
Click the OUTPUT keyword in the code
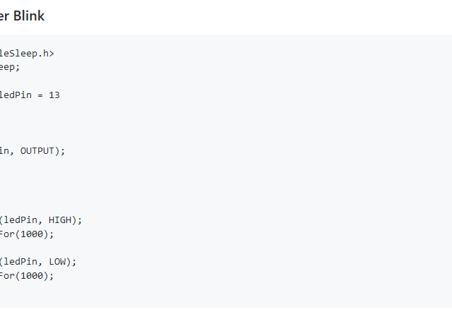pos(37,151)
